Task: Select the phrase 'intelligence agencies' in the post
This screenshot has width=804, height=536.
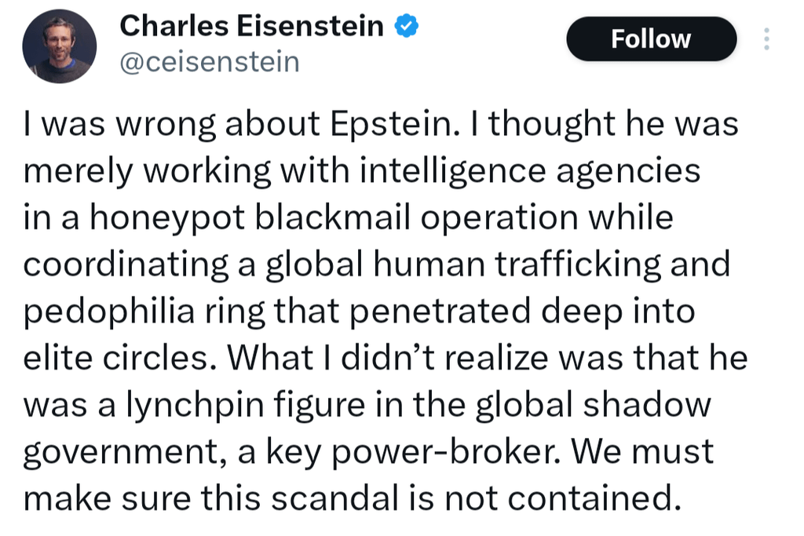Action: click(x=530, y=171)
